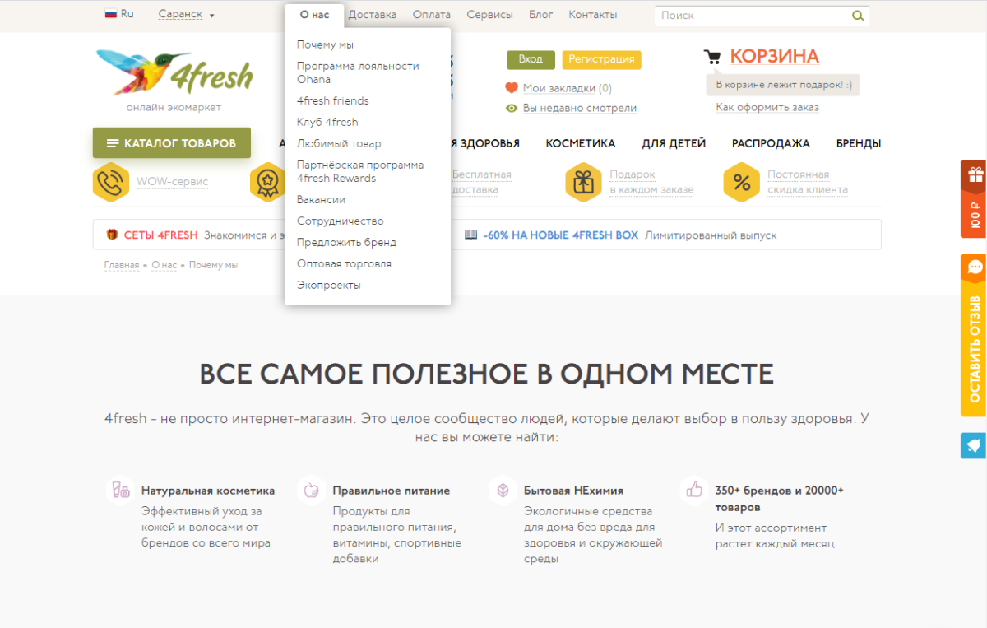Click Подарок в каждом заказе link
This screenshot has width=987, height=628.
pyautogui.click(x=651, y=182)
